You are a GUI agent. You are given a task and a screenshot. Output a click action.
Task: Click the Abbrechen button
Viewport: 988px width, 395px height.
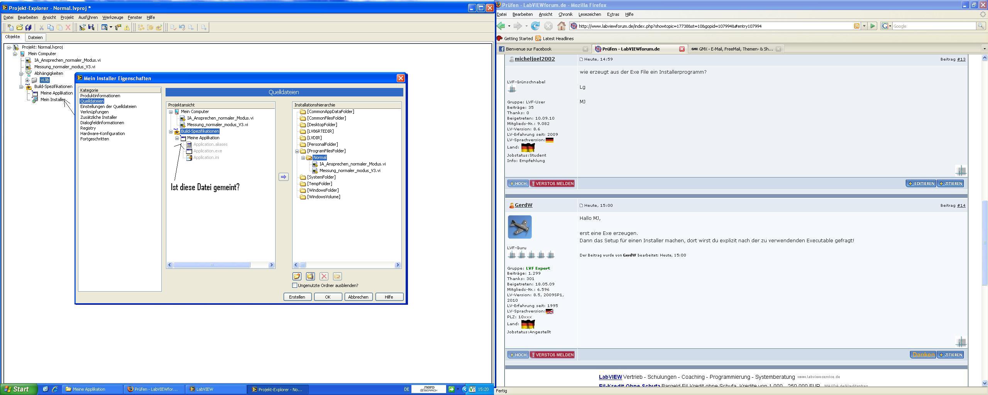pos(358,297)
